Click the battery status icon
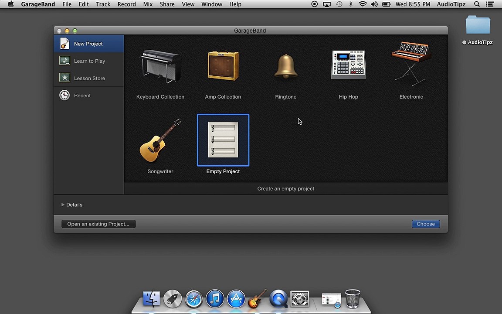The image size is (502, 314). coord(386,4)
